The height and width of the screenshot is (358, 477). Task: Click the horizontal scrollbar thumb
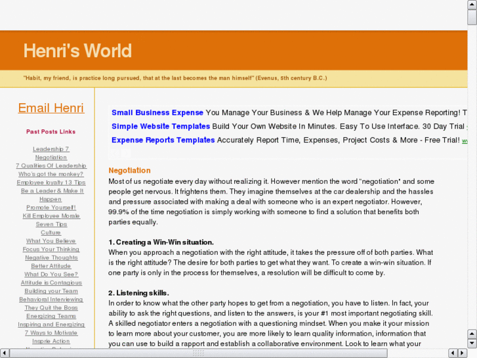[198, 353]
